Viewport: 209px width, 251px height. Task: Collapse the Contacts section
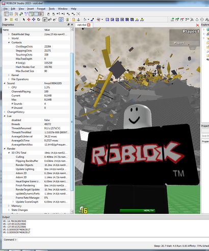[x=9, y=42]
